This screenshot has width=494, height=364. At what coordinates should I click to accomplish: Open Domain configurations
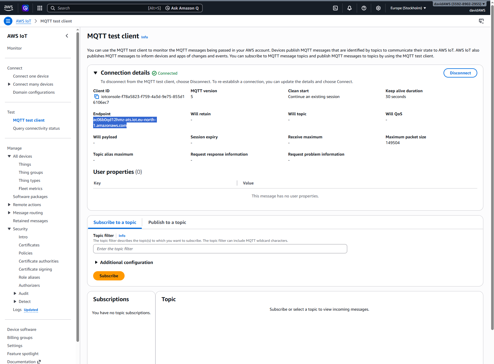click(34, 92)
